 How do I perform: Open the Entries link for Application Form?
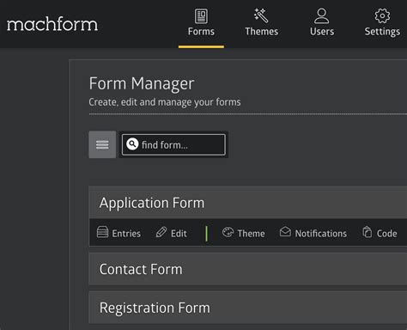coord(126,234)
